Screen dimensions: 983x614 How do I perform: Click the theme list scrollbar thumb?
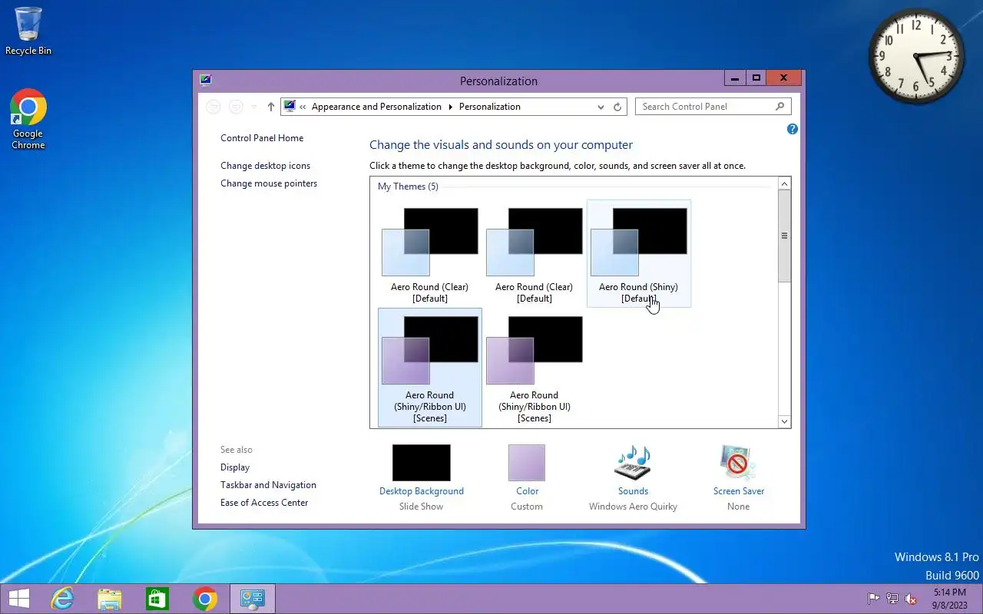(784, 236)
